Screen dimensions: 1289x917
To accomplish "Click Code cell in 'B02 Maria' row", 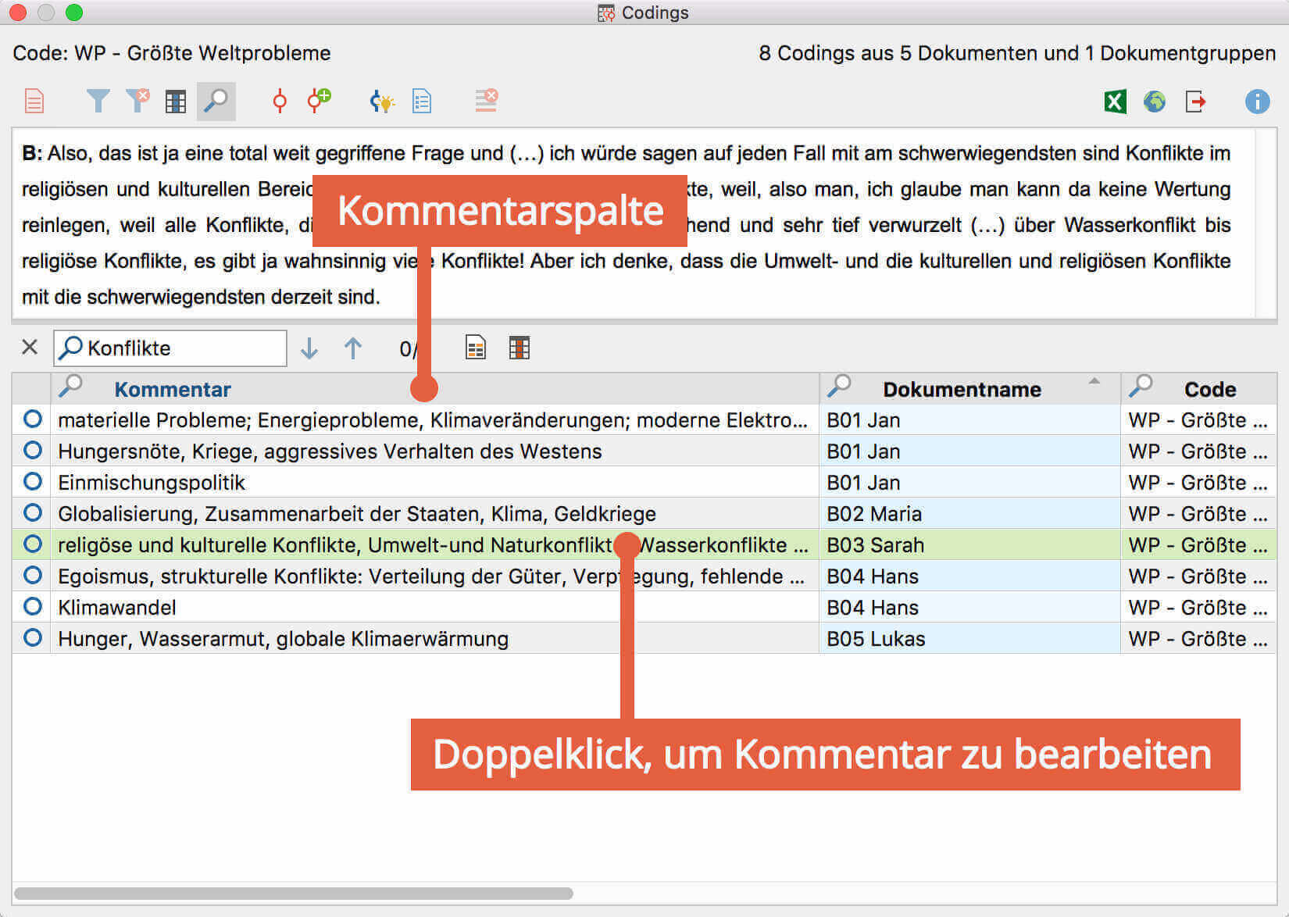I will point(1198,514).
